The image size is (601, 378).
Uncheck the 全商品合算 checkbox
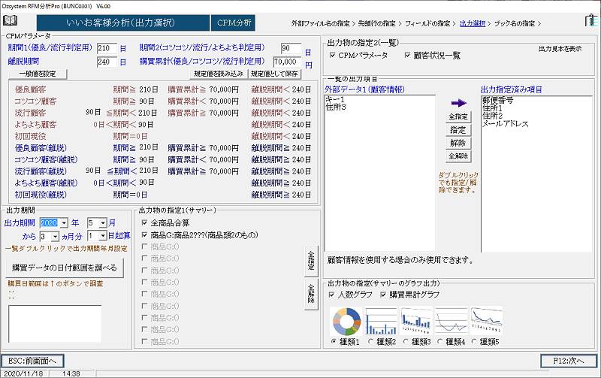tap(145, 223)
